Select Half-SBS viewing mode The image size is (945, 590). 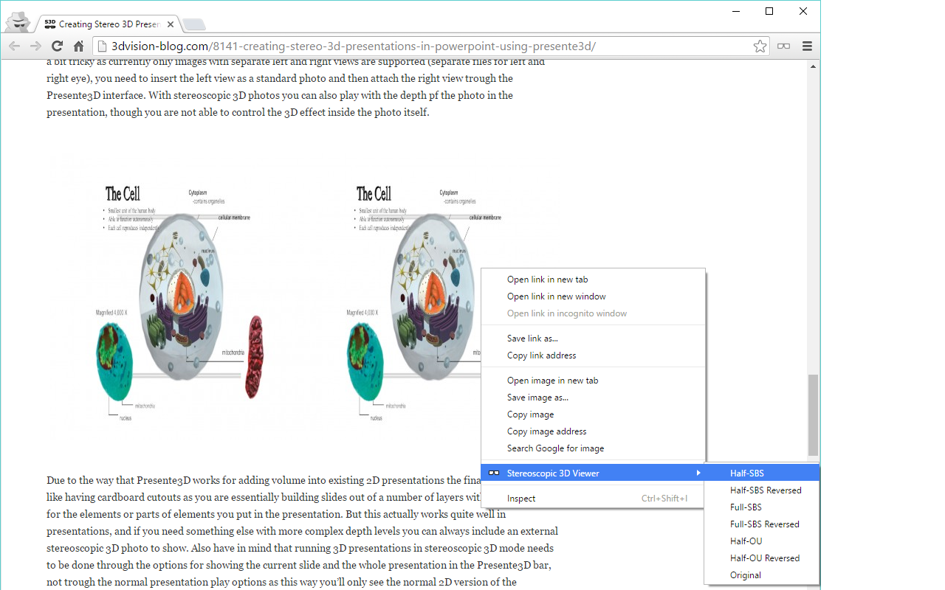(x=762, y=473)
